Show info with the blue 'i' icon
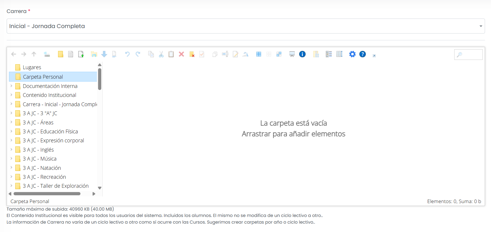The width and height of the screenshot is (491, 232). 302,54
